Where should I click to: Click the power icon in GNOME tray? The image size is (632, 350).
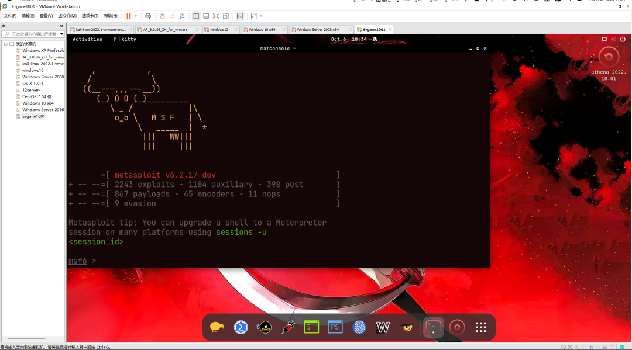(x=623, y=39)
